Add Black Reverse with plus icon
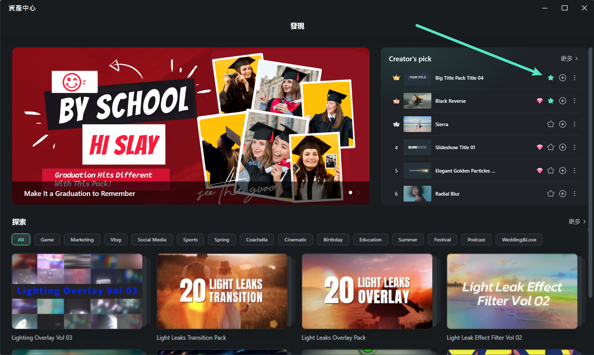Screen dimensions: 594x355 [x=563, y=101]
